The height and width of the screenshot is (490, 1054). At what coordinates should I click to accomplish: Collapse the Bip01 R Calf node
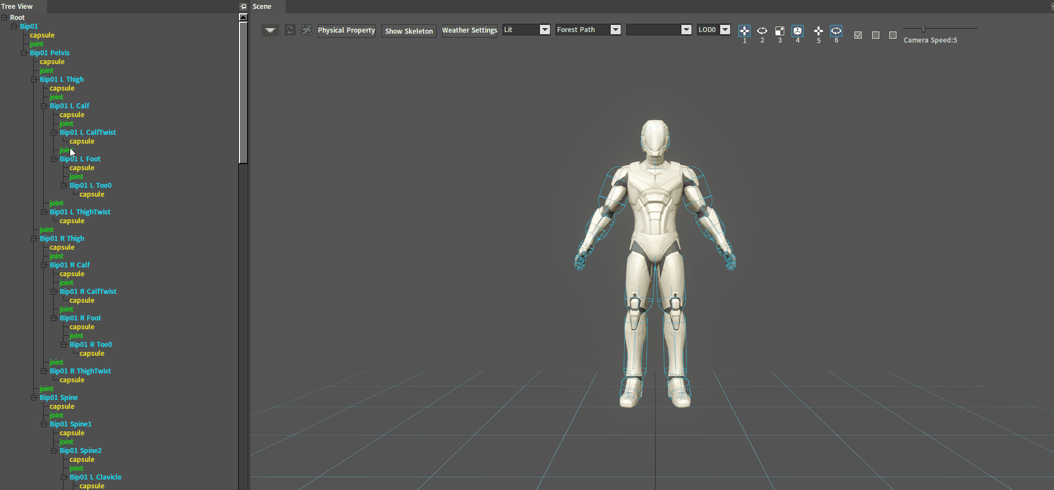(x=44, y=265)
